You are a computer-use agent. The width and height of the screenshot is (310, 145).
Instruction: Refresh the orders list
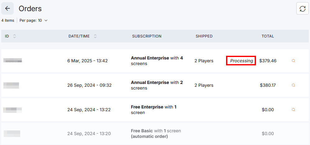click(302, 9)
